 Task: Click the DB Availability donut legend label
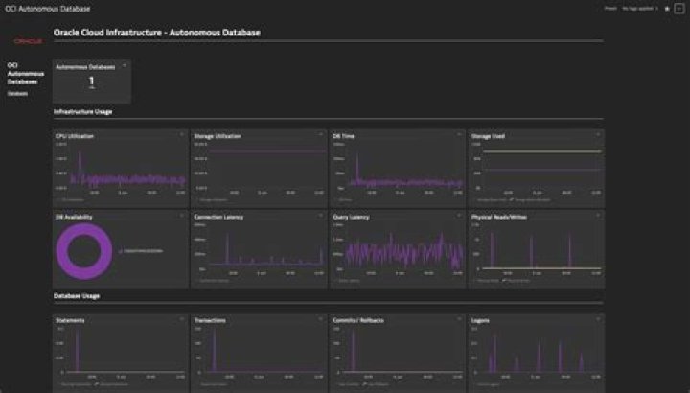coord(141,251)
